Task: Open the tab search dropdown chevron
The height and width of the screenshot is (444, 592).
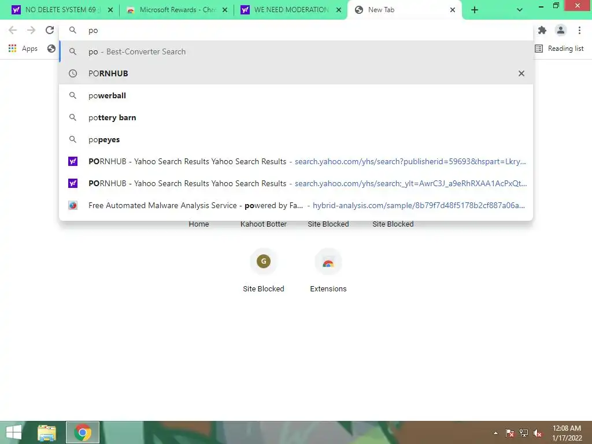Action: click(520, 10)
